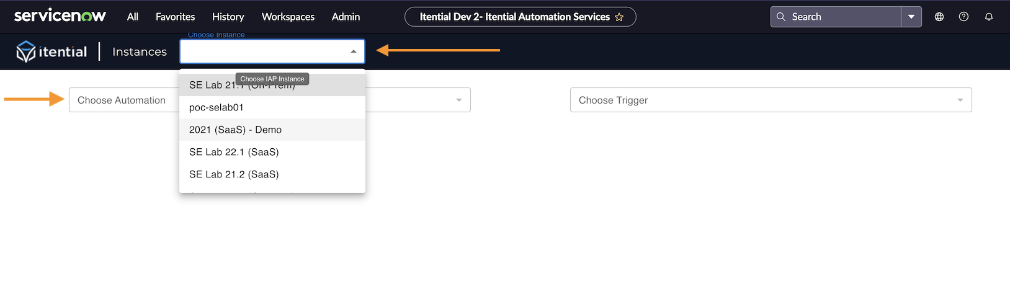Open the Choose Automation dropdown arrow
Viewport: 1010px width, 294px height.
tap(459, 100)
